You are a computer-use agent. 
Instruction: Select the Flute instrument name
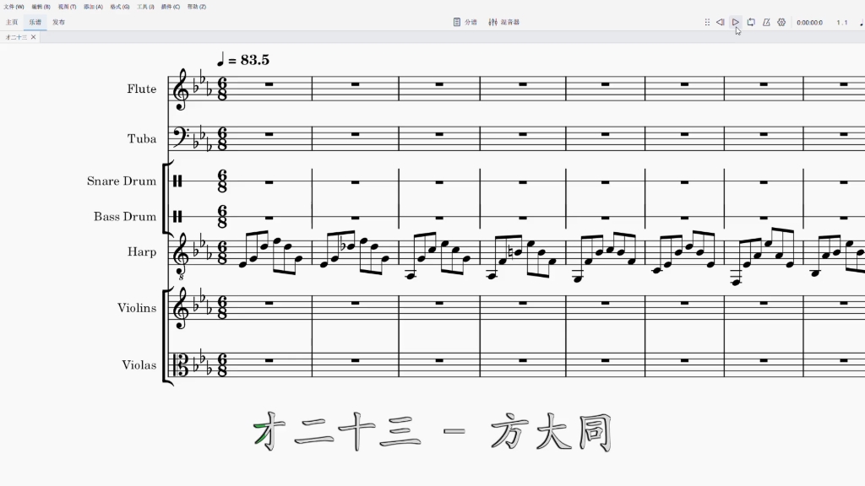pos(142,89)
